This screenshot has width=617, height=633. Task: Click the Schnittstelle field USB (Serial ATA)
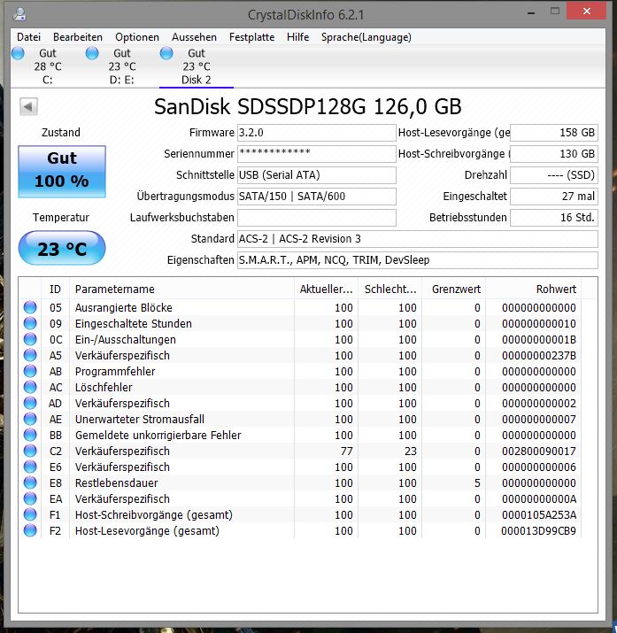[317, 174]
